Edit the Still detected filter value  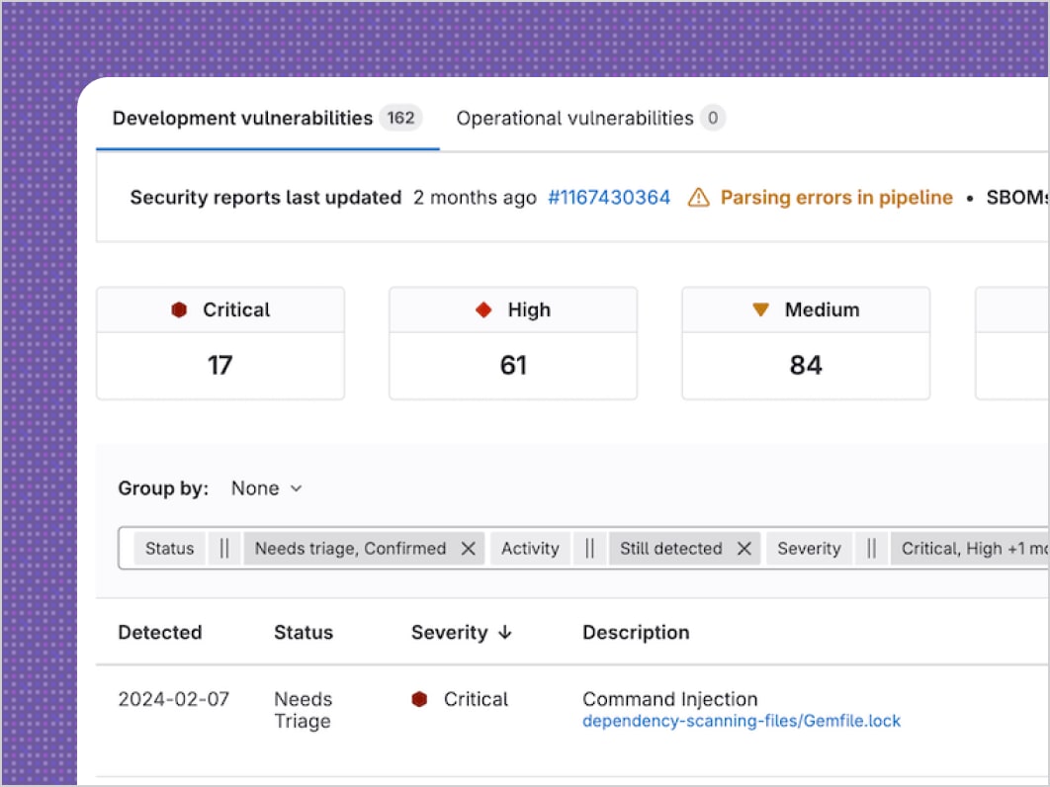click(x=670, y=549)
